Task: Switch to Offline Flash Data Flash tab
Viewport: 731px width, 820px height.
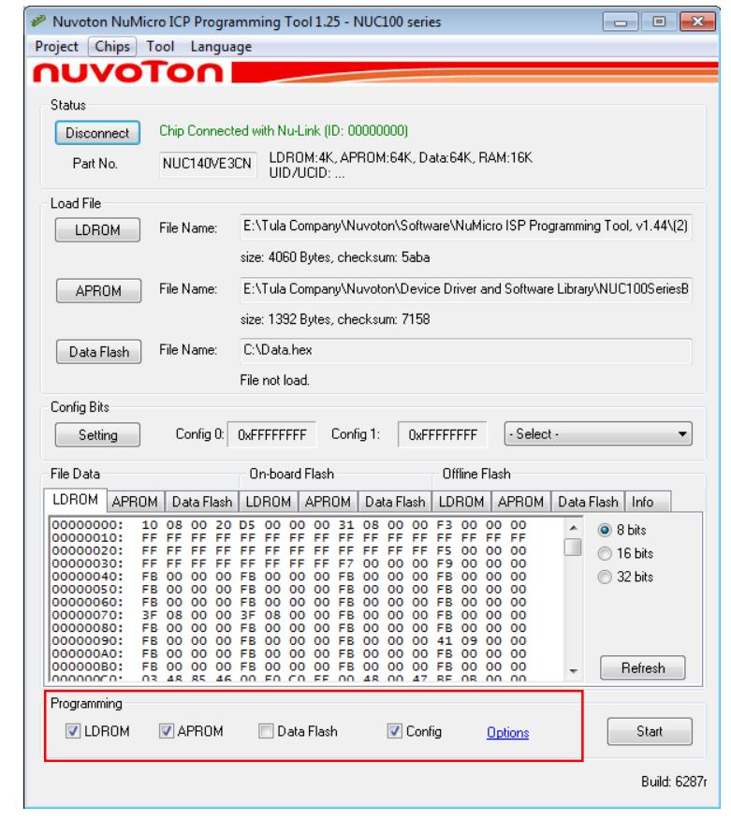Action: coord(588,502)
